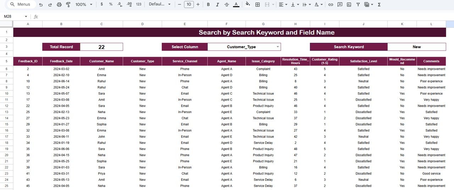Toggle strikethrough formatting
The image size is (454, 190).
pyautogui.click(x=227, y=5)
